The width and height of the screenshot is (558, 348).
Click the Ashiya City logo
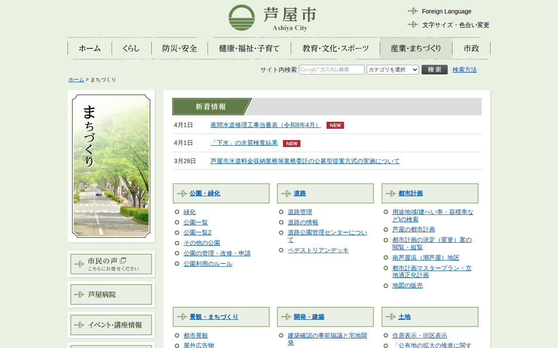point(272,18)
